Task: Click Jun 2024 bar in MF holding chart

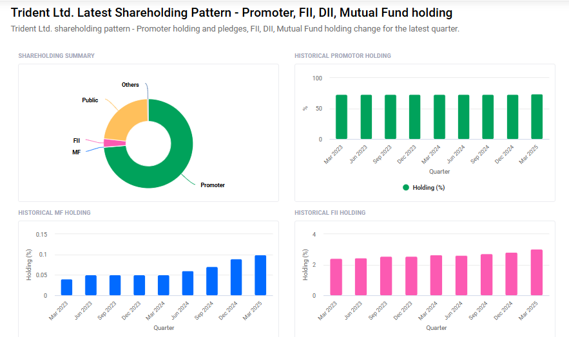Action: click(188, 283)
